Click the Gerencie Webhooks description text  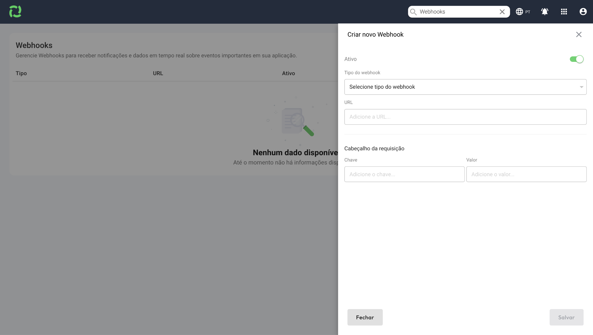[156, 55]
